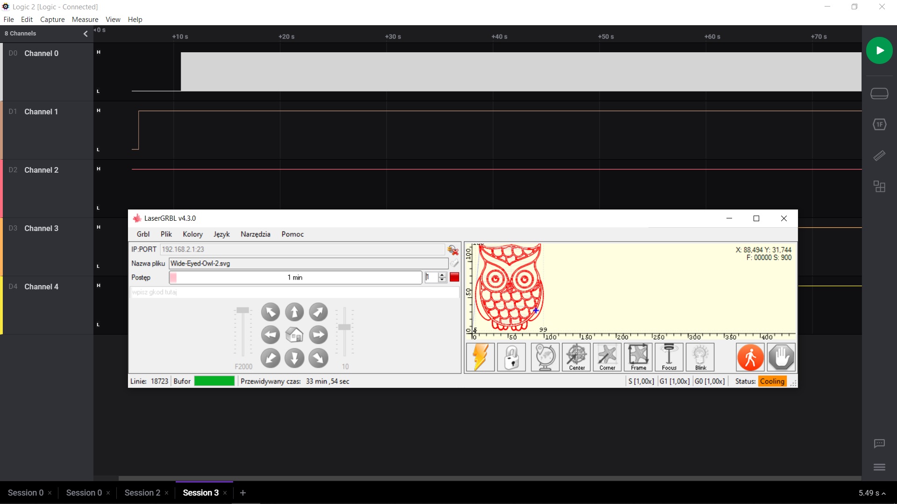Click the play button in Logic 2
This screenshot has height=504, width=897.
coord(880,50)
